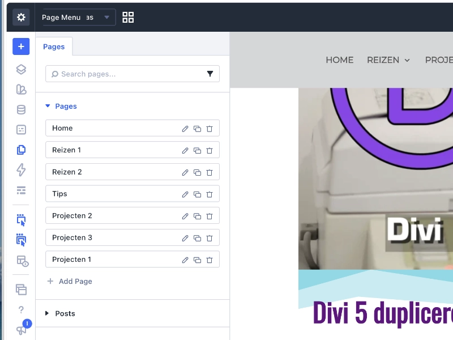
Task: Delete the Home page
Action: 210,129
